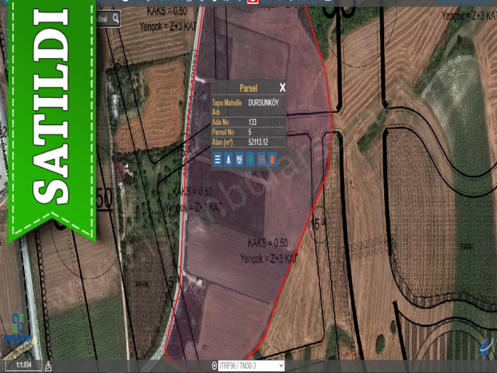Select the Alan value 52113.12
497x373 pixels.
(259, 141)
